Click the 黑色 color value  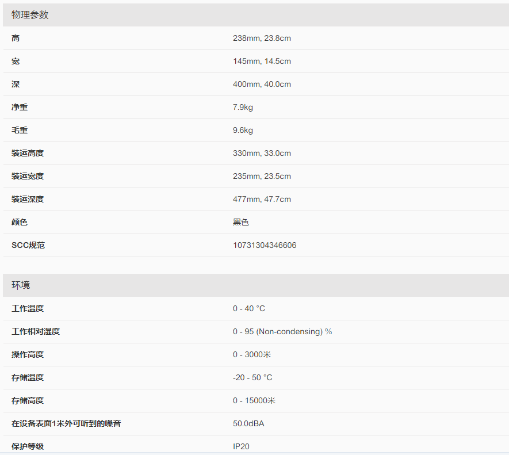[x=241, y=222]
